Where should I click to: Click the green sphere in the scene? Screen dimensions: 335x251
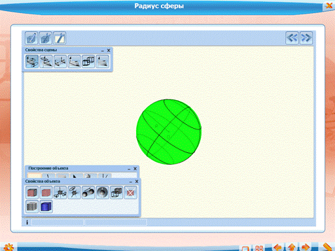[169, 132]
